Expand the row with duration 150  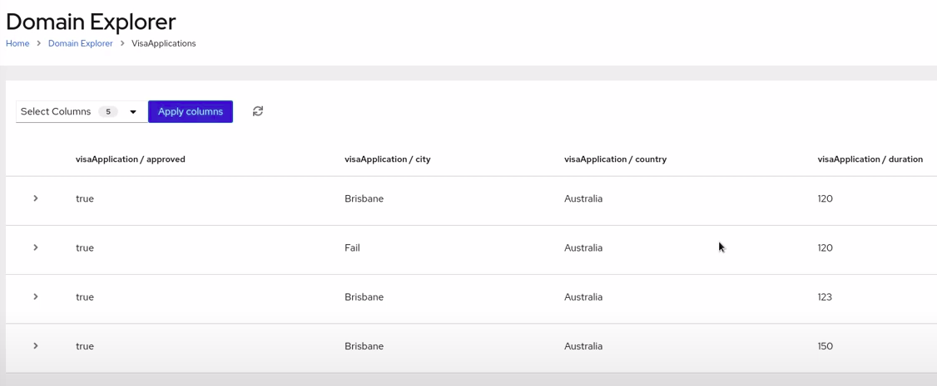[36, 346]
